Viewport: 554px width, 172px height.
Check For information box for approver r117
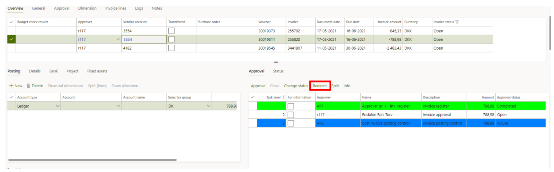(x=291, y=115)
